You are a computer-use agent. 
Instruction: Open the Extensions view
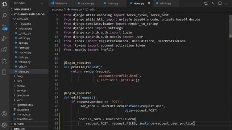tap(4, 50)
